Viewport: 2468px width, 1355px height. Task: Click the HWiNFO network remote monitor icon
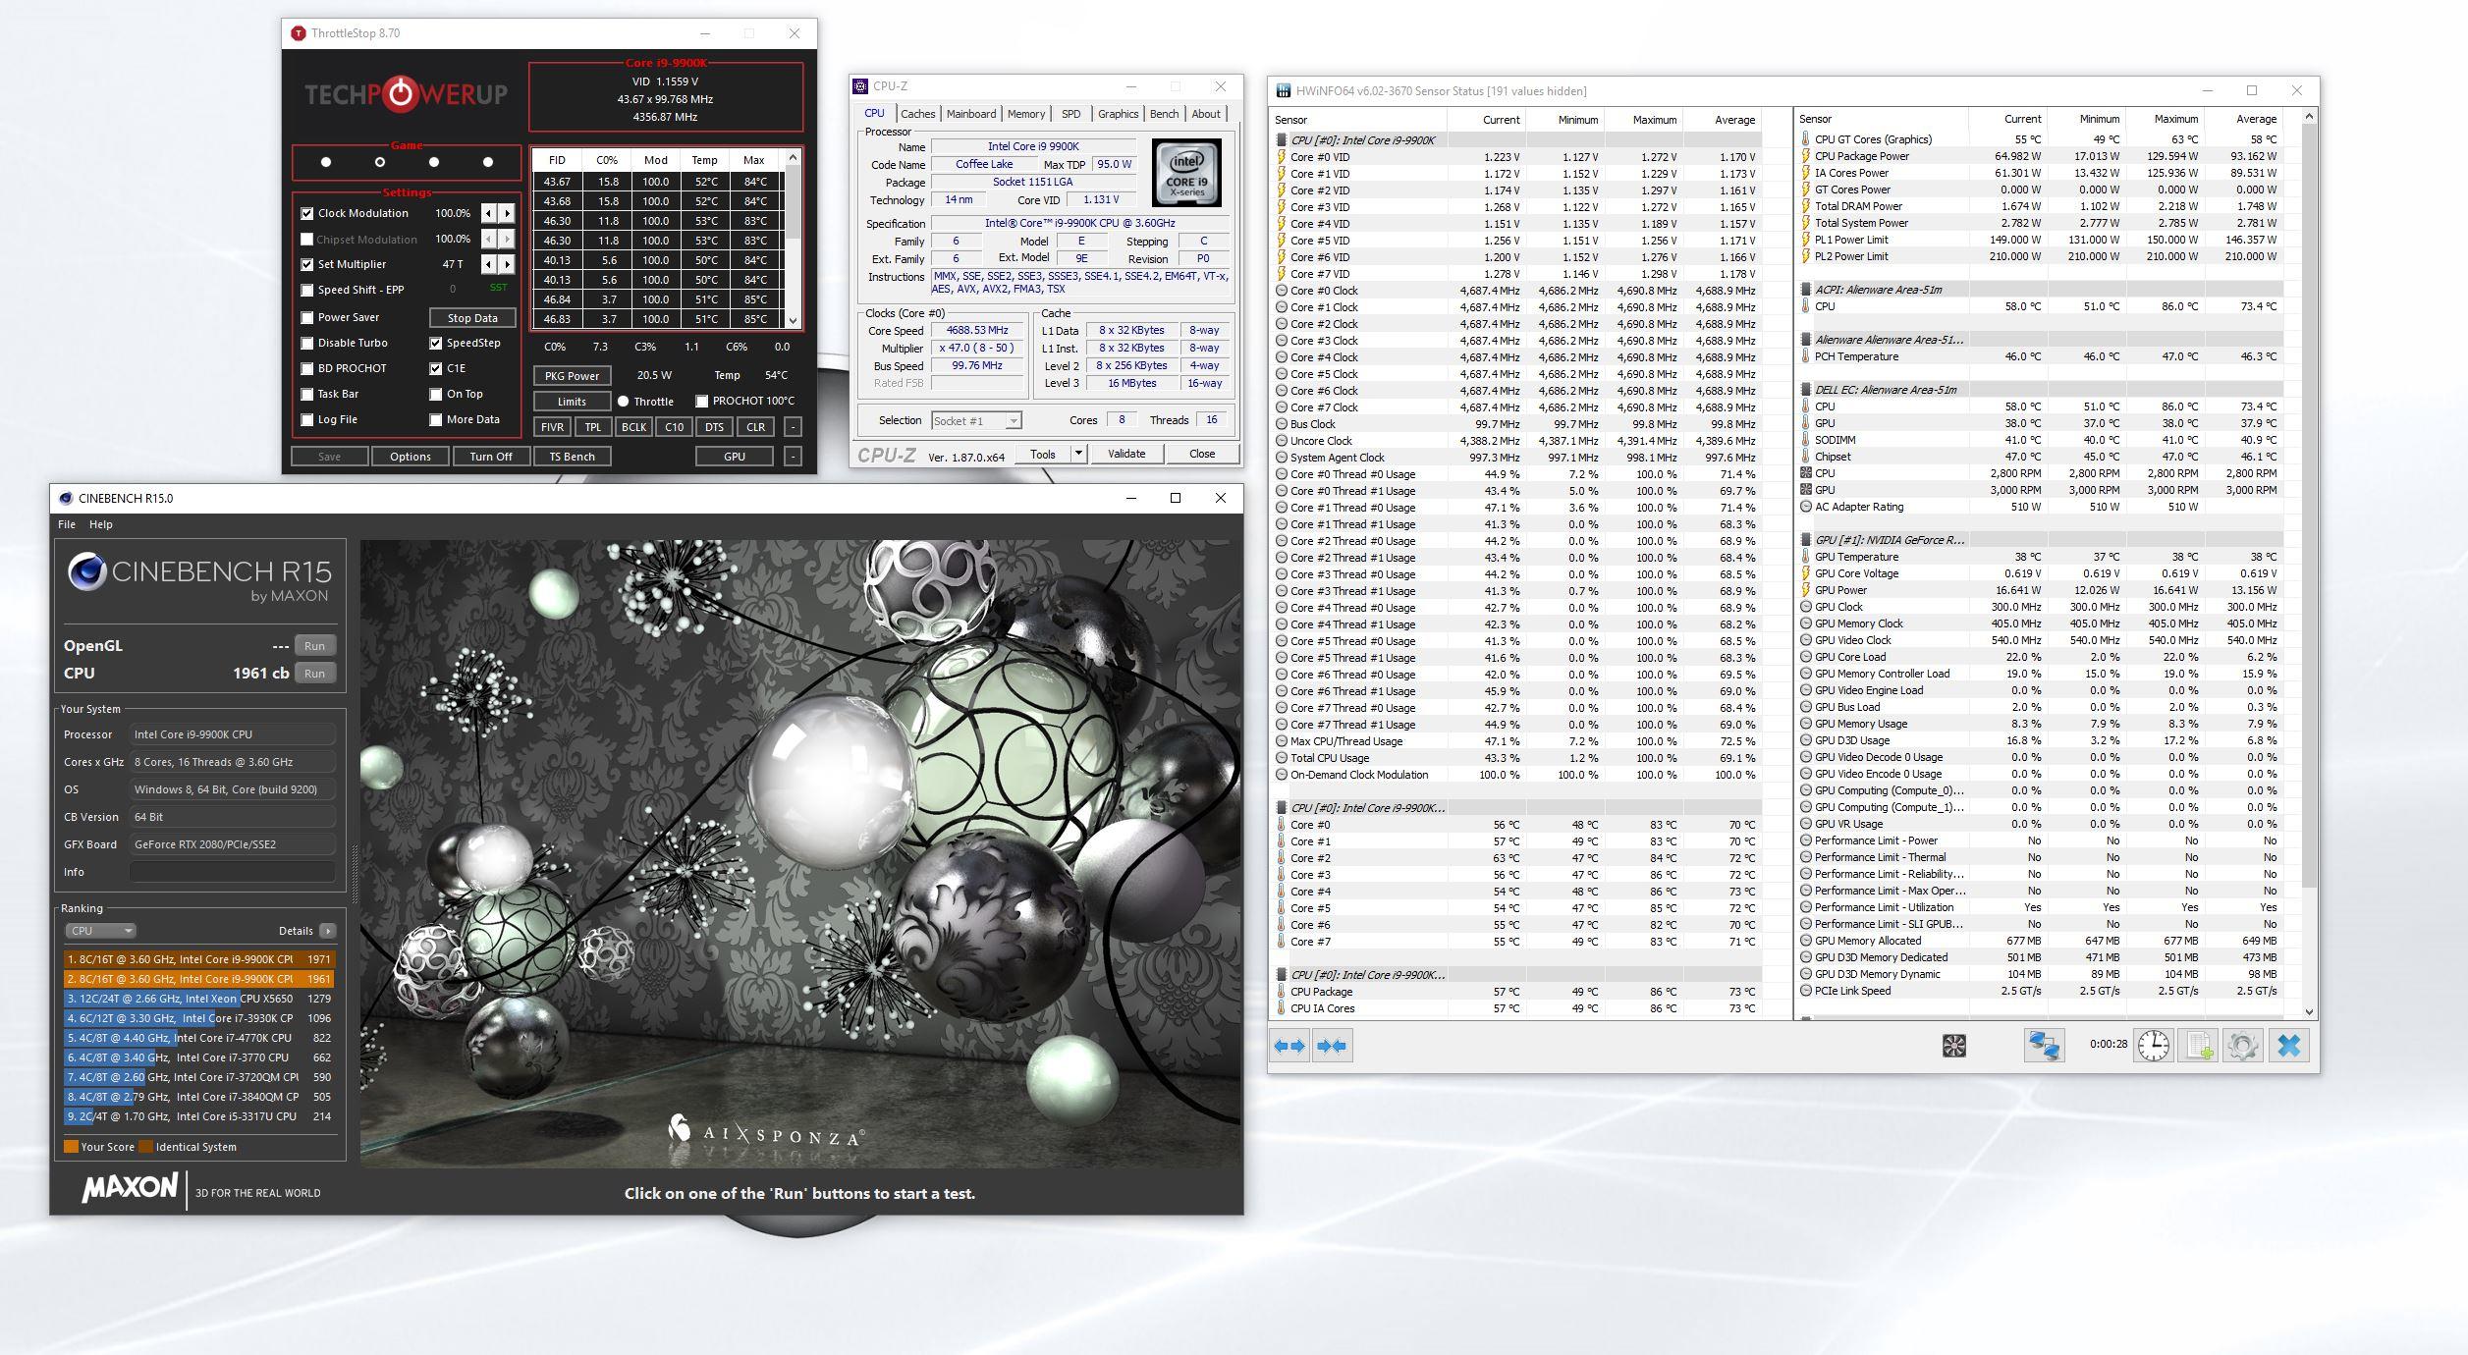click(x=2044, y=1046)
